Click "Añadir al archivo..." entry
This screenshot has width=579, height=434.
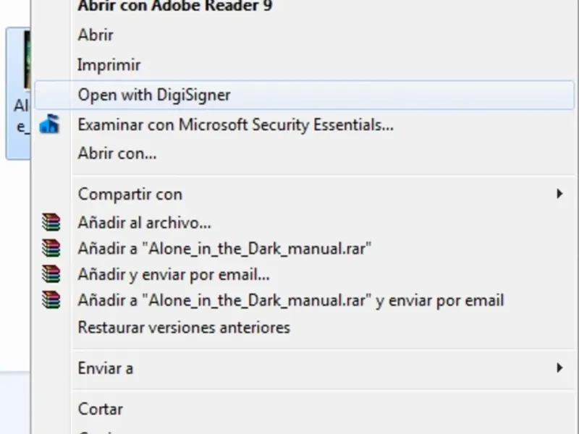(144, 223)
